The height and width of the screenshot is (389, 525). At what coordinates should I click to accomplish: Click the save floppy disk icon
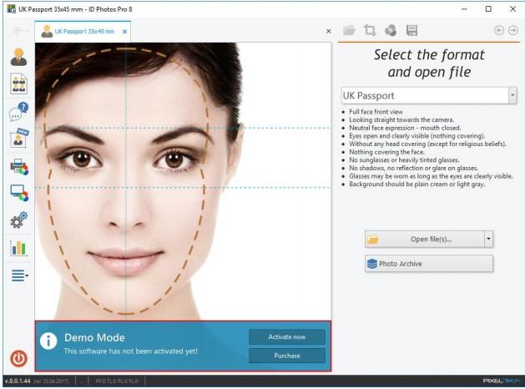coord(411,30)
